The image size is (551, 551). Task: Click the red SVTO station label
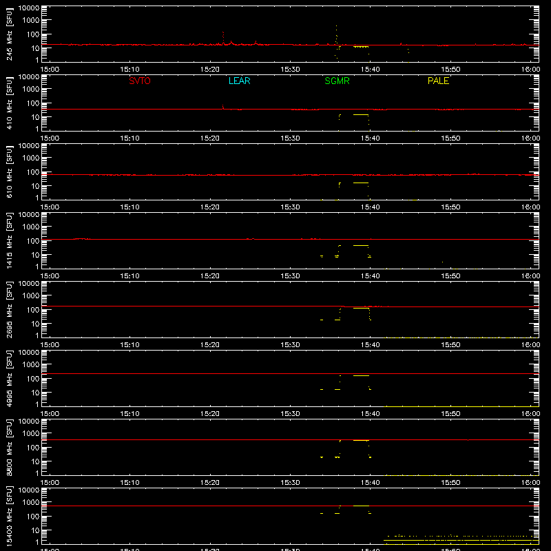tap(140, 81)
